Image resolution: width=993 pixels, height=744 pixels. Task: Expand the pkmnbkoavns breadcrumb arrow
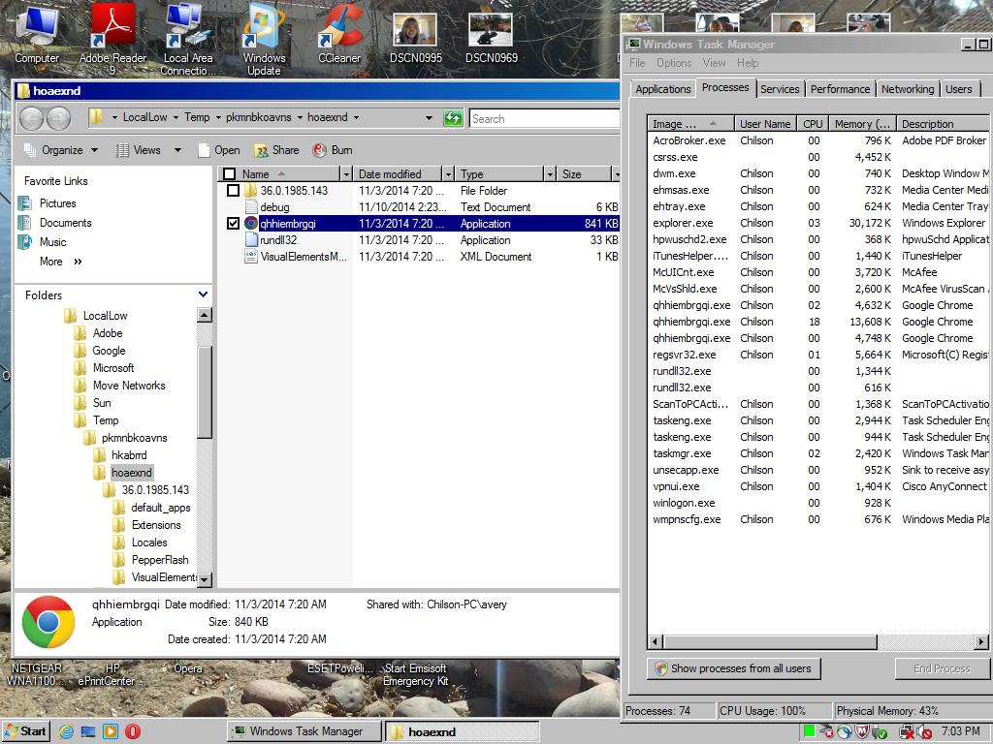[x=300, y=117]
